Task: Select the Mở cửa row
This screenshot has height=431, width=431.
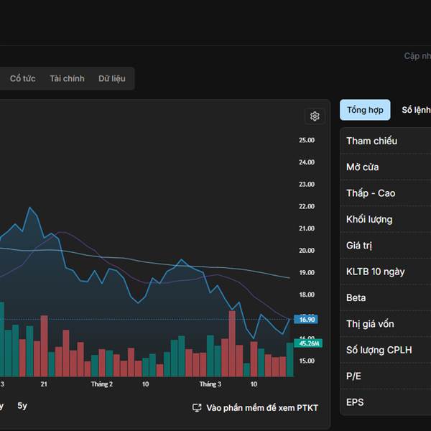Action: coord(386,167)
